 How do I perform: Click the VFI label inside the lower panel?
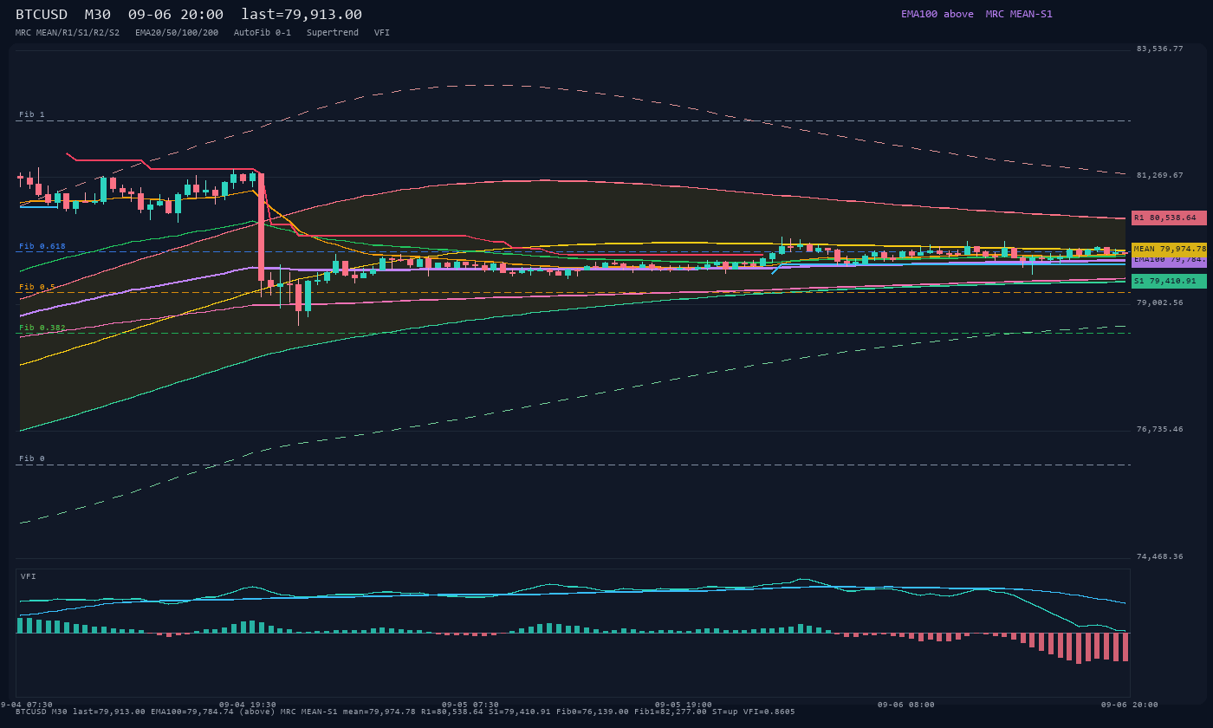29,576
